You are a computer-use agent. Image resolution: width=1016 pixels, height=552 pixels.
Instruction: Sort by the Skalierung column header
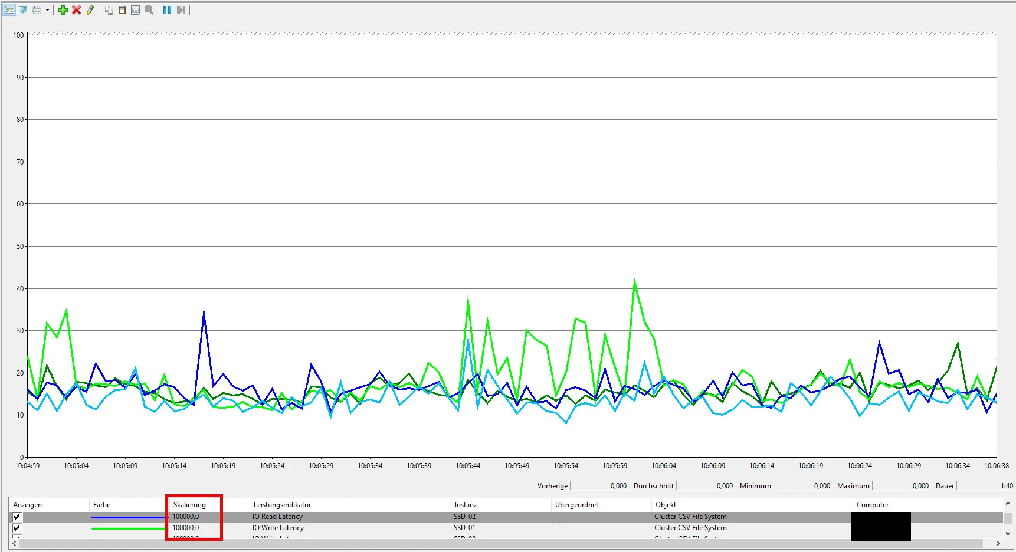(x=190, y=505)
